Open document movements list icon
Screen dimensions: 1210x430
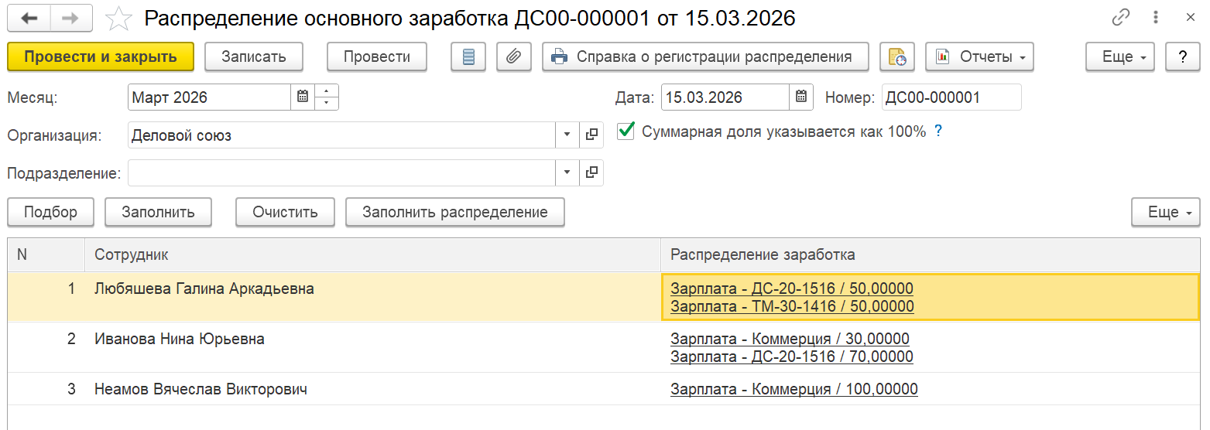click(468, 56)
